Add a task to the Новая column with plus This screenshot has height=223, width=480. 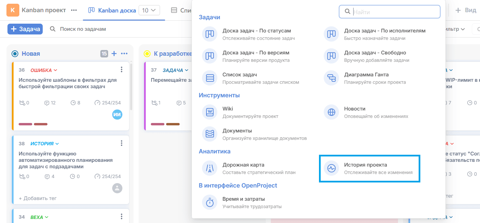[x=114, y=53]
